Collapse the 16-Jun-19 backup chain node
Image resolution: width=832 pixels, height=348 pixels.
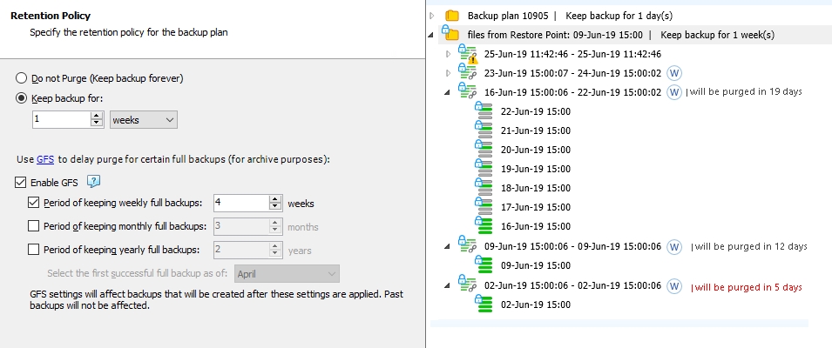(448, 92)
